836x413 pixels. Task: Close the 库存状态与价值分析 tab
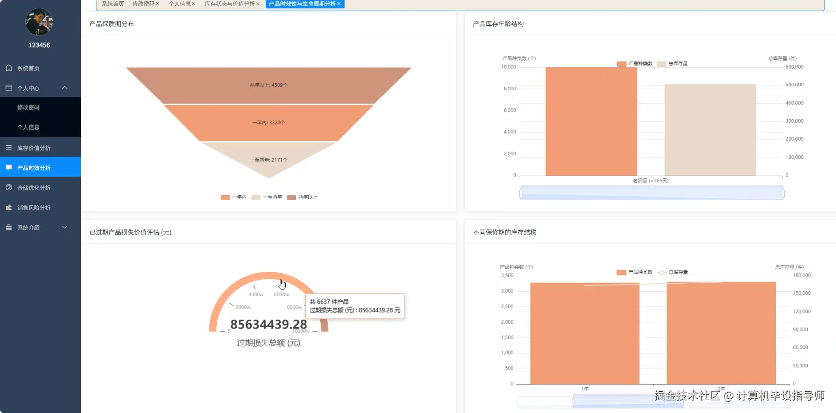pos(258,4)
